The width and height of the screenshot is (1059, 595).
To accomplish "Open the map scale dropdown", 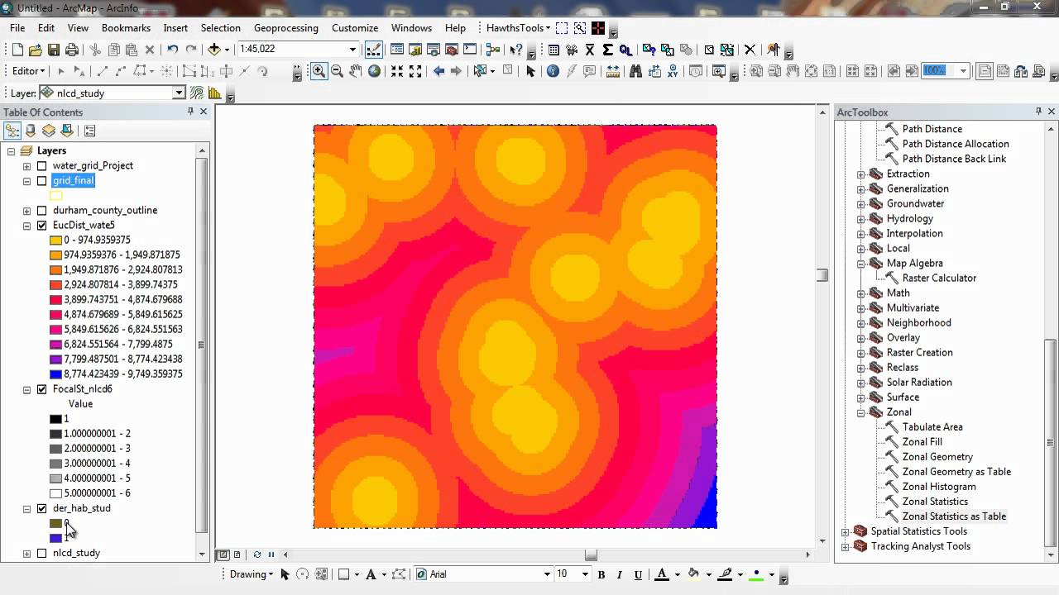I will (352, 50).
